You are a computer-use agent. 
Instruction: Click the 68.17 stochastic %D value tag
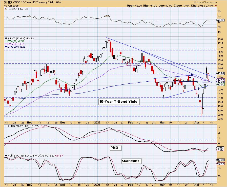(221, 164)
